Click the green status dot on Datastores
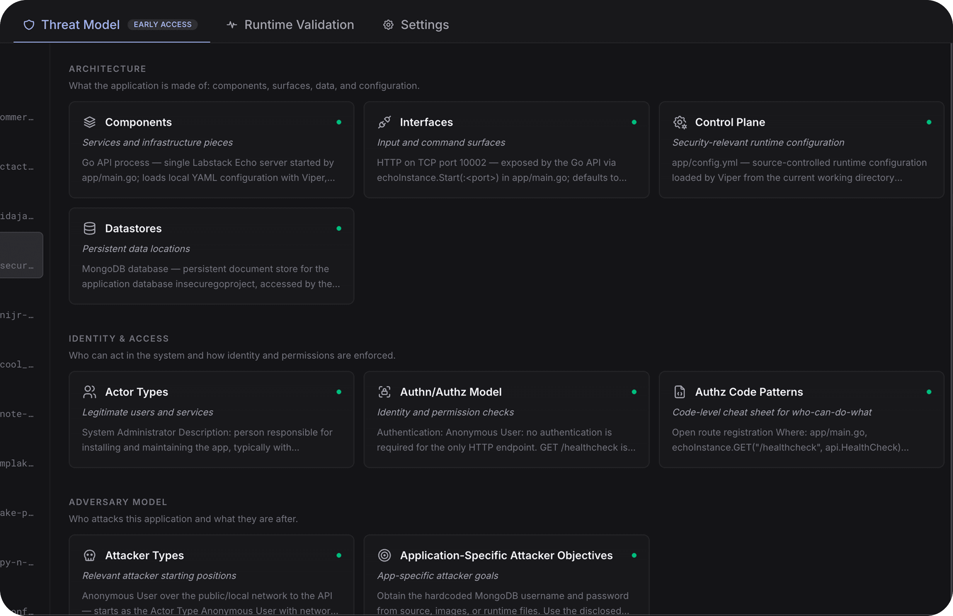This screenshot has width=953, height=616. (x=339, y=228)
